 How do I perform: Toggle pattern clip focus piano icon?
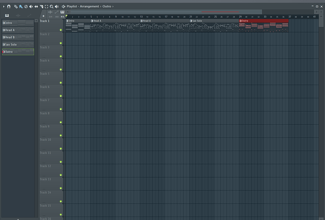pos(62,12)
